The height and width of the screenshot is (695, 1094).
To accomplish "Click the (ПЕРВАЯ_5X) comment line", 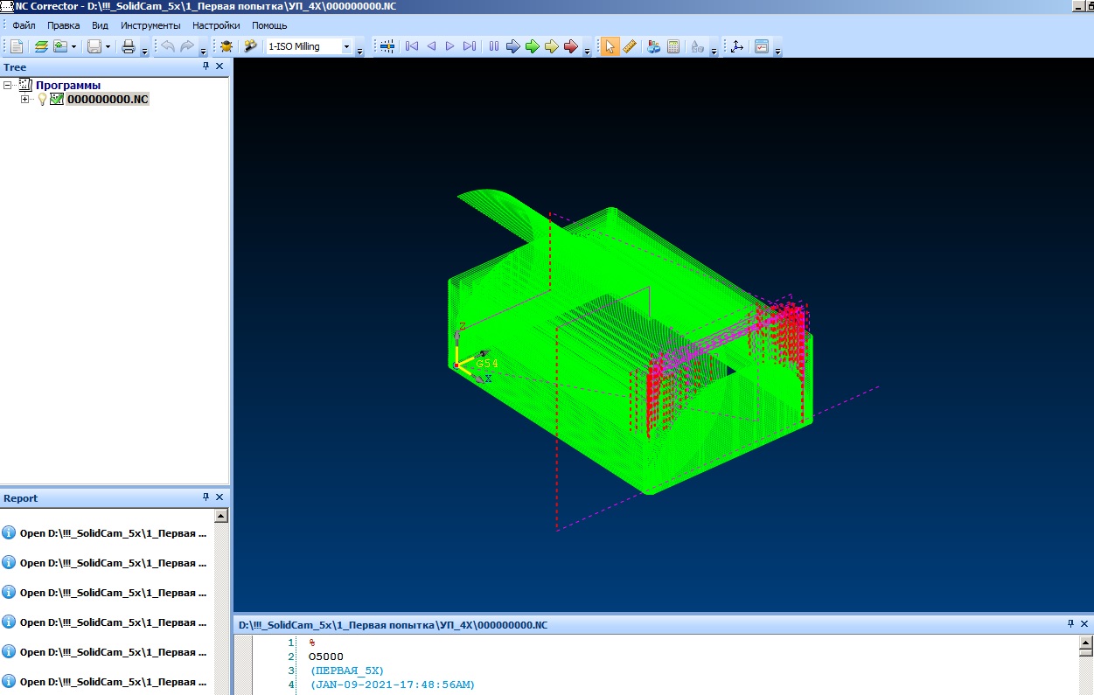I will tap(346, 671).
